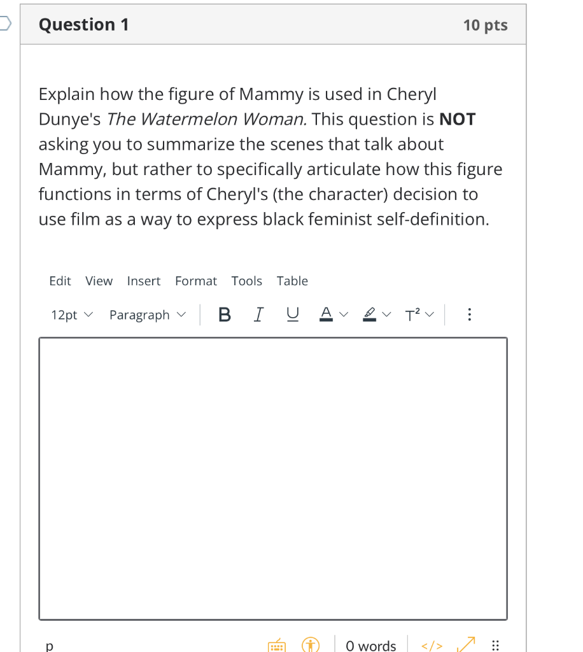The width and height of the screenshot is (583, 652).
Task: Open the highlighter color dropdown
Action: (x=386, y=314)
